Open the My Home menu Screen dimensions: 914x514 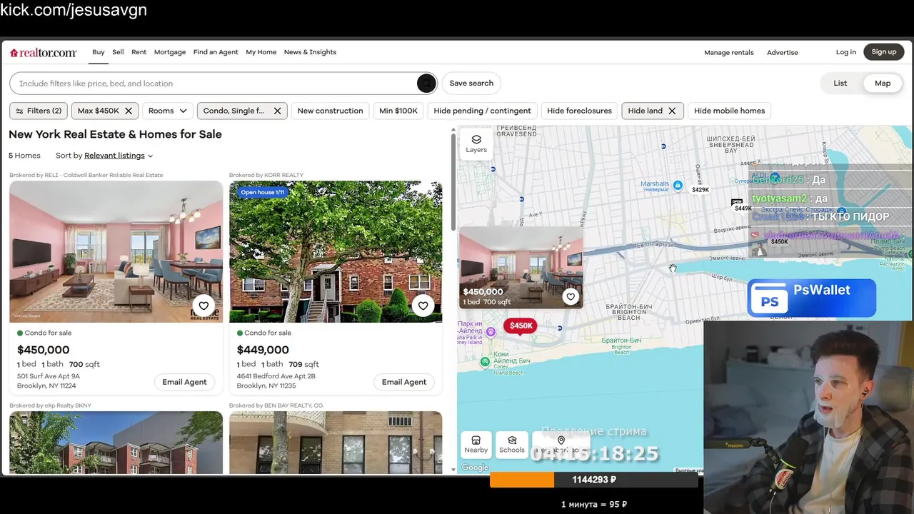pyautogui.click(x=261, y=52)
